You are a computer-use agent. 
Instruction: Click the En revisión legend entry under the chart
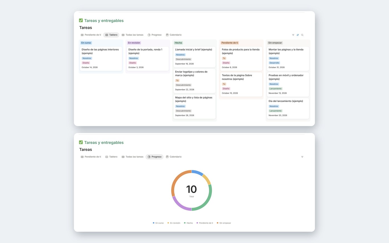tap(174, 223)
